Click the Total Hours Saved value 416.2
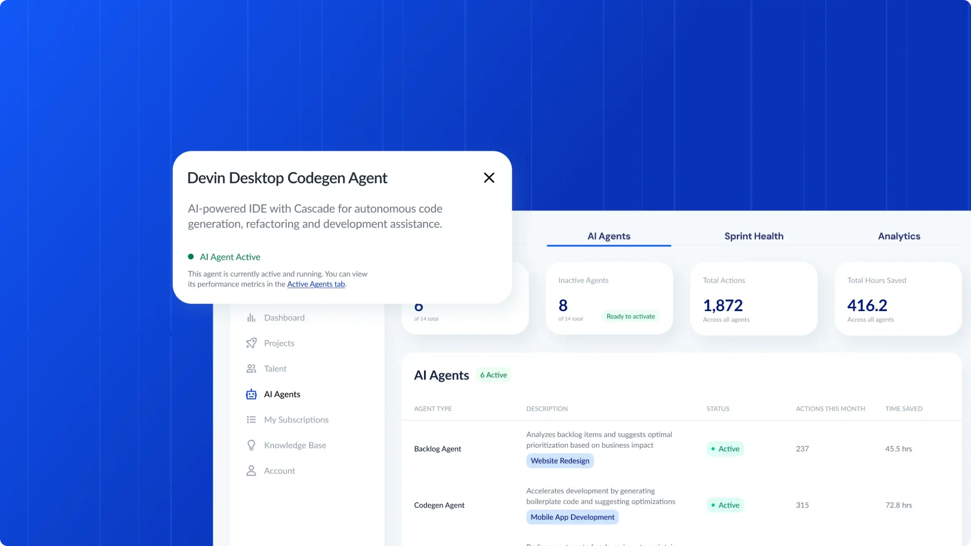Screen dimensions: 971x546 (867, 305)
